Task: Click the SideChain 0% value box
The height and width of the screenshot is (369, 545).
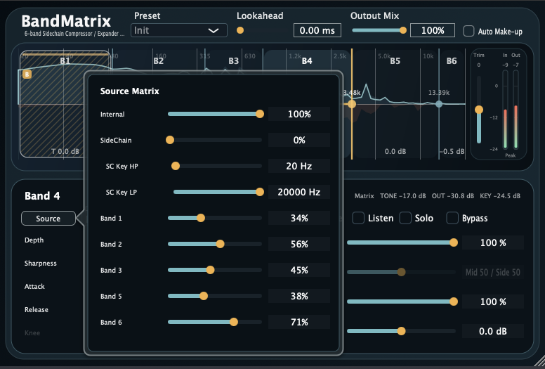Action: pos(299,140)
